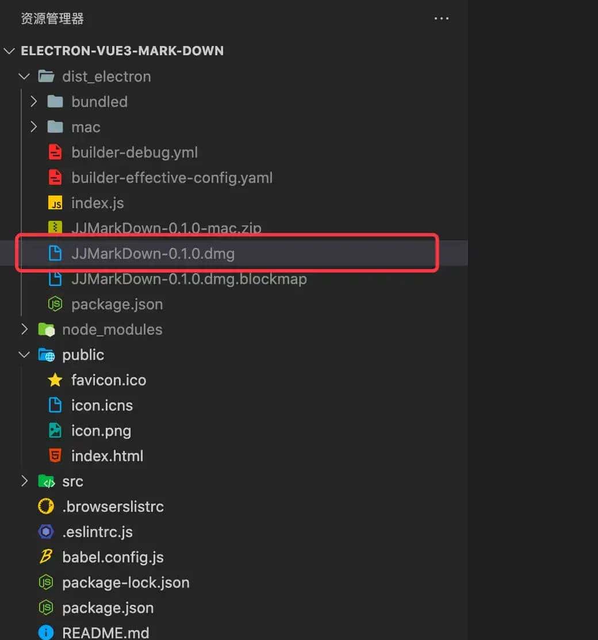
Task: Collapse the ELECTRON-VUE3-MARK-DOWN workspace root
Action: [9, 51]
